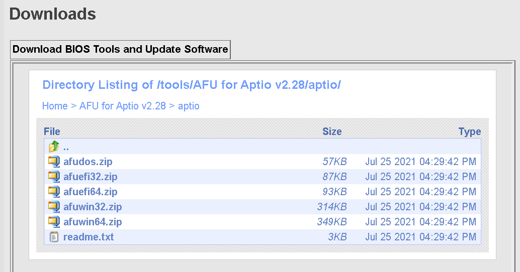Click the zip icon beside afuwin32.zip

point(54,207)
